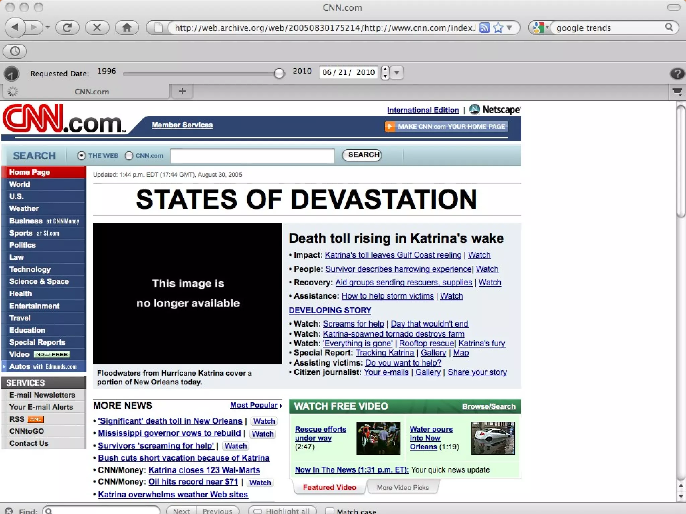686x514 pixels.
Task: Select the CNN.com search radio button
Action: (x=129, y=156)
